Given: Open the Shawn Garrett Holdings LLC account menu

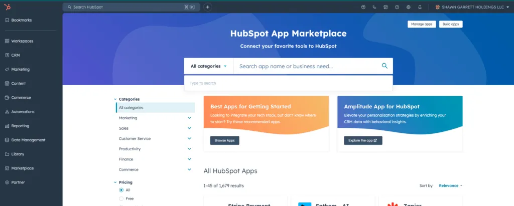Looking at the screenshot, I should pyautogui.click(x=472, y=7).
